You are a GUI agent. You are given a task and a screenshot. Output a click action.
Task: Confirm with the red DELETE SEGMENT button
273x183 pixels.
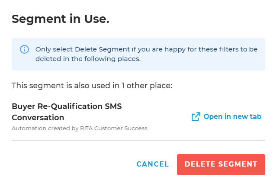click(x=221, y=164)
